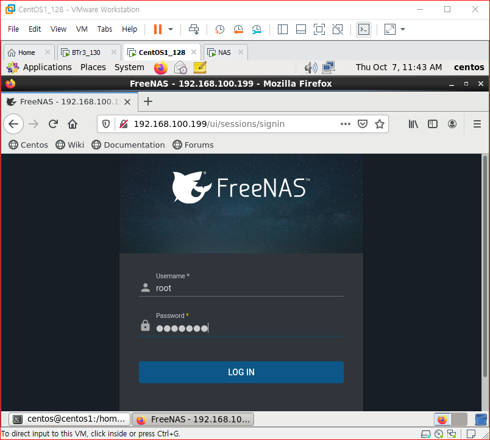Open the Firefox hamburger menu
This screenshot has width=490, height=440.
point(477,124)
